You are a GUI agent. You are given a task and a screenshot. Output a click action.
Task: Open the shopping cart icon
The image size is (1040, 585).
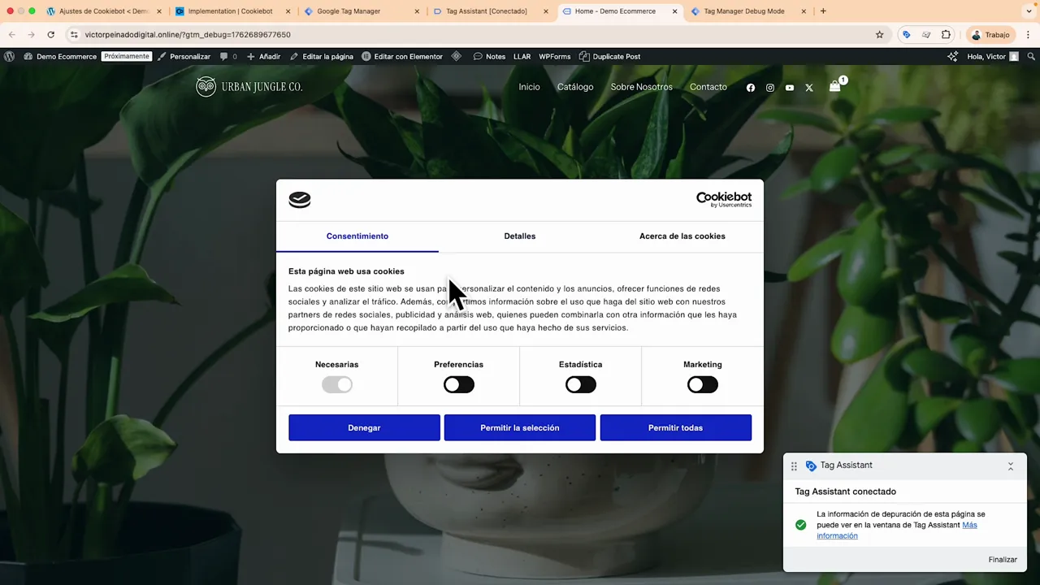coord(834,87)
